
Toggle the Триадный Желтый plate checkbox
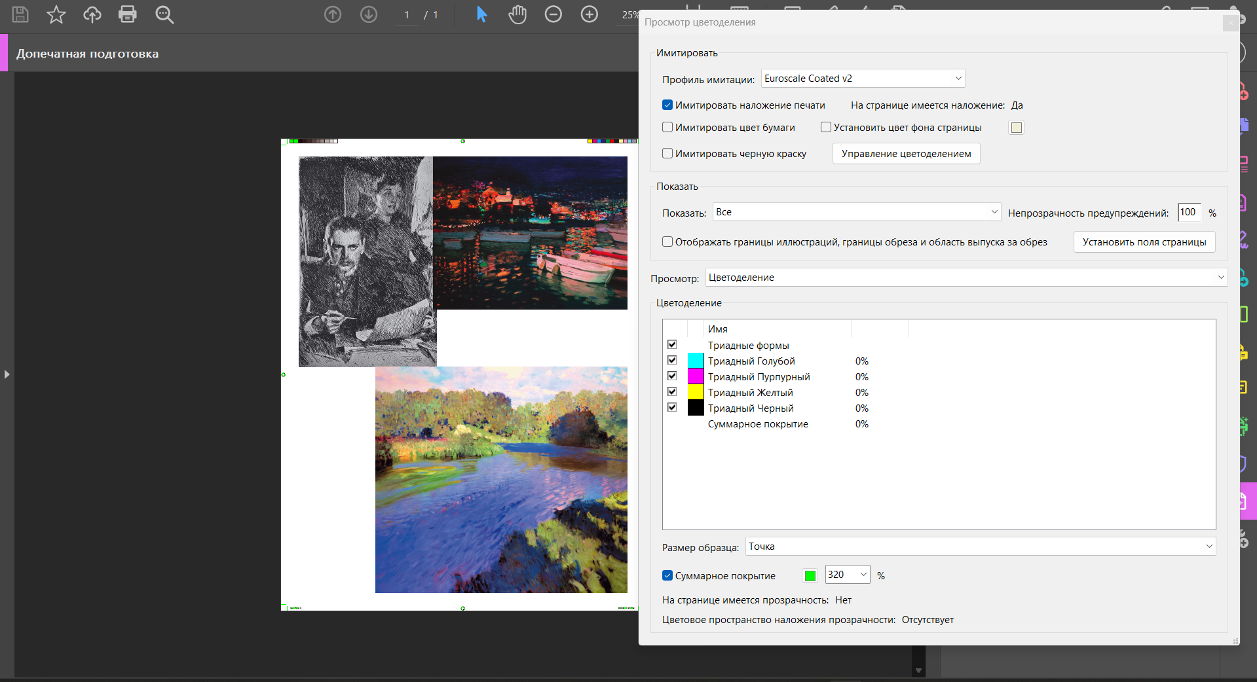(x=672, y=392)
